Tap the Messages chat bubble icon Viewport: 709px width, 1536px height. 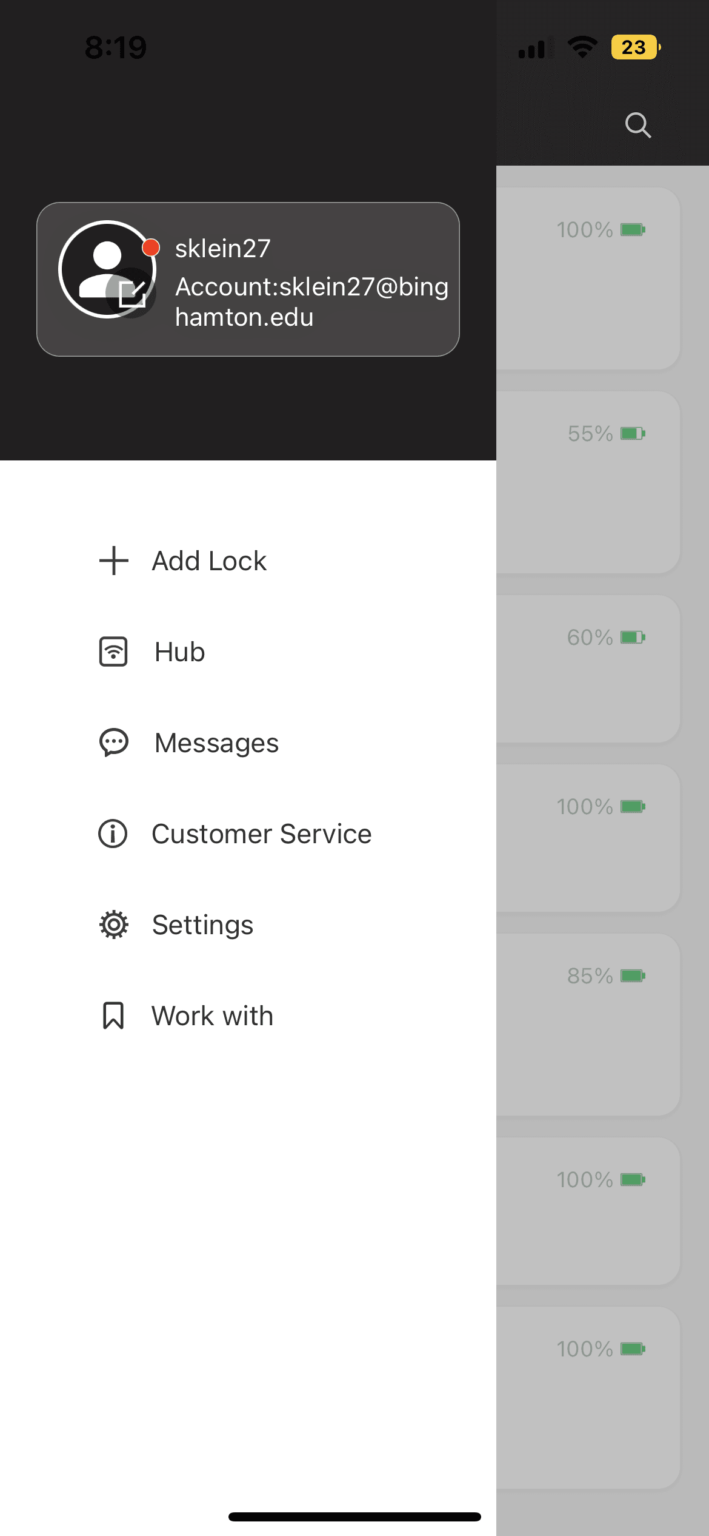coord(114,743)
